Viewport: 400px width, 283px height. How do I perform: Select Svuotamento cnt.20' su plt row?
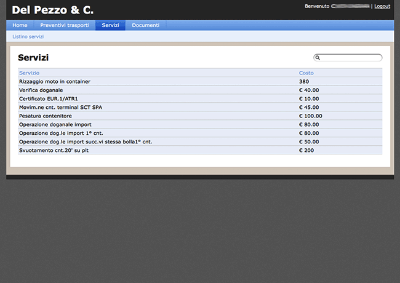[x=55, y=150]
